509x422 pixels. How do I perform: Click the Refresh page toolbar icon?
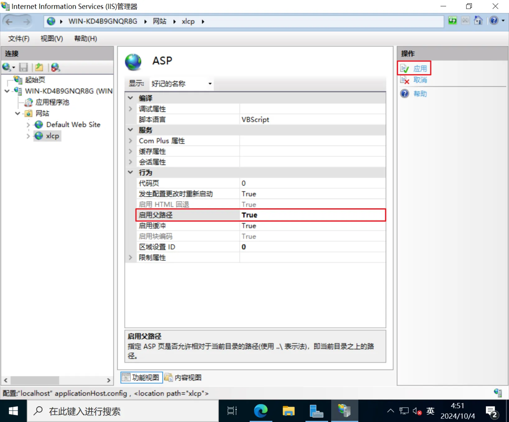click(452, 21)
